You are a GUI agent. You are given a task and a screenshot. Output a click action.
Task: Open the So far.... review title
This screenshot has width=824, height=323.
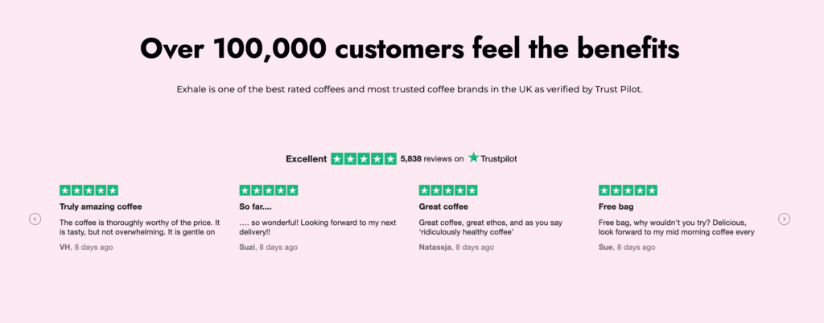coord(257,206)
